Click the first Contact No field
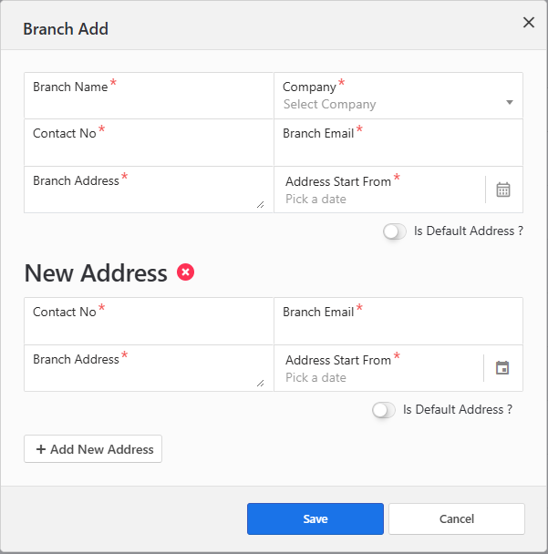This screenshot has width=548, height=554. coord(149,149)
